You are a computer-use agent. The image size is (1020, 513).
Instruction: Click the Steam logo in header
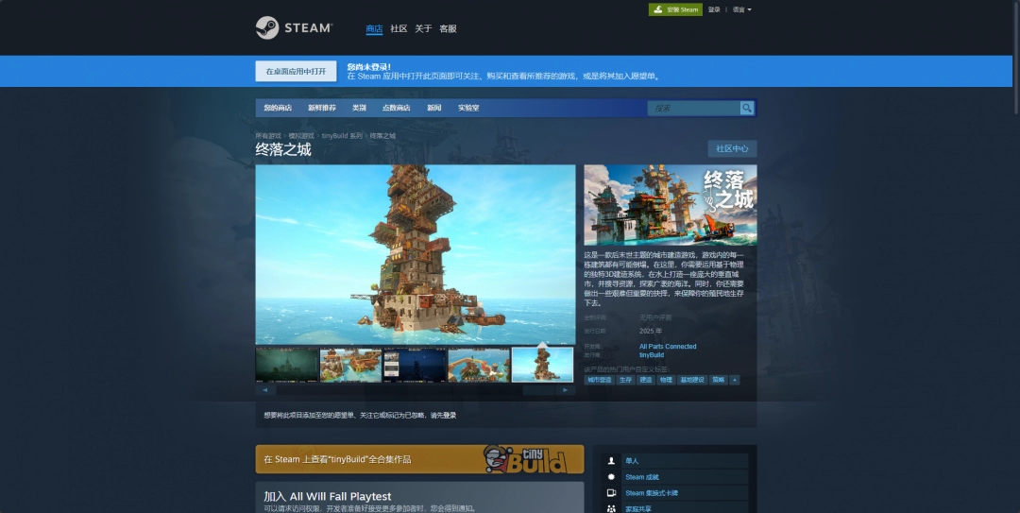click(x=293, y=28)
